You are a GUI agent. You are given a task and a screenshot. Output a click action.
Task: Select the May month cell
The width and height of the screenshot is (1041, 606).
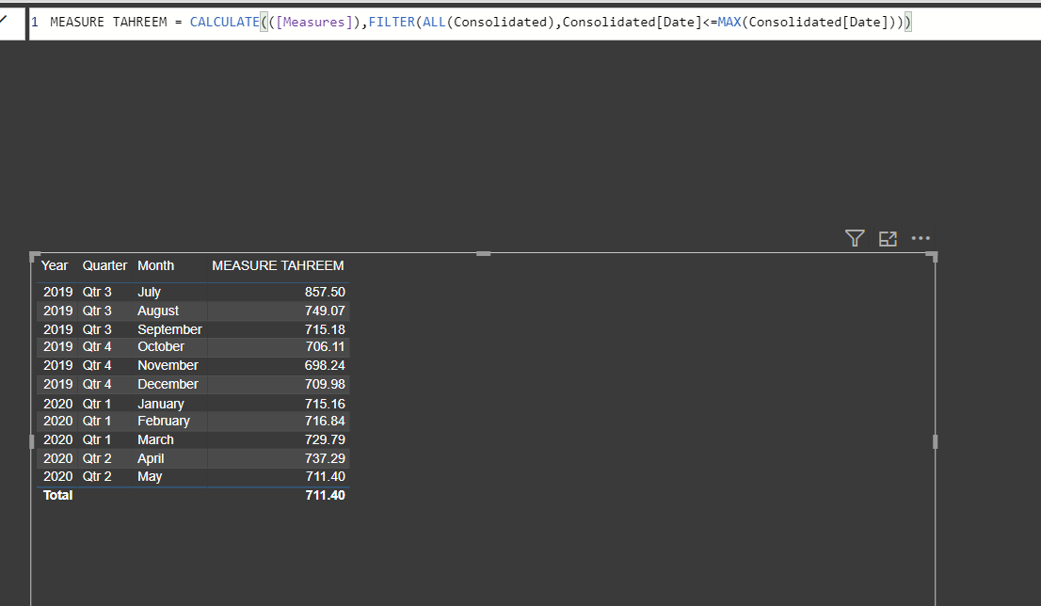tap(150, 476)
